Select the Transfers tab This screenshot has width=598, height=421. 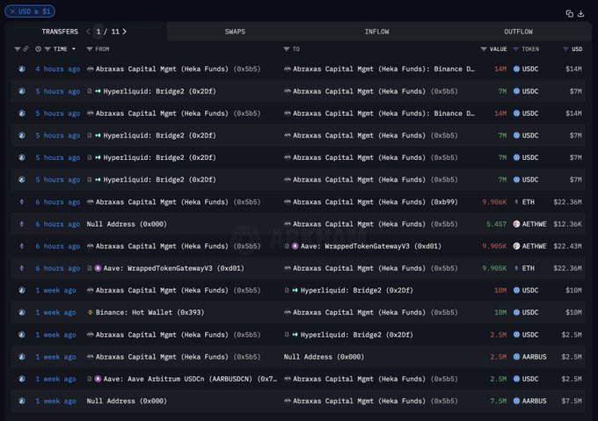pyautogui.click(x=60, y=32)
